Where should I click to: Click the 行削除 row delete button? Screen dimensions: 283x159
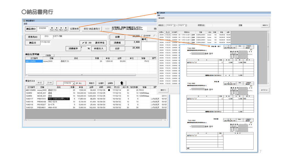point(48,55)
